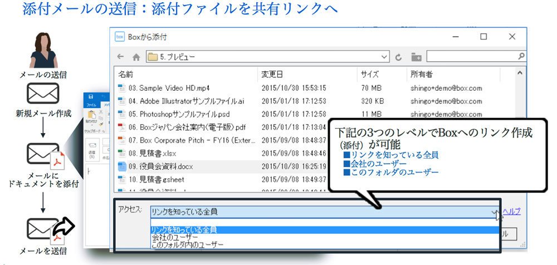557x265 pixels.
Task: Click the format painter brush in the Outlook ribbon
Action: (x=100, y=124)
